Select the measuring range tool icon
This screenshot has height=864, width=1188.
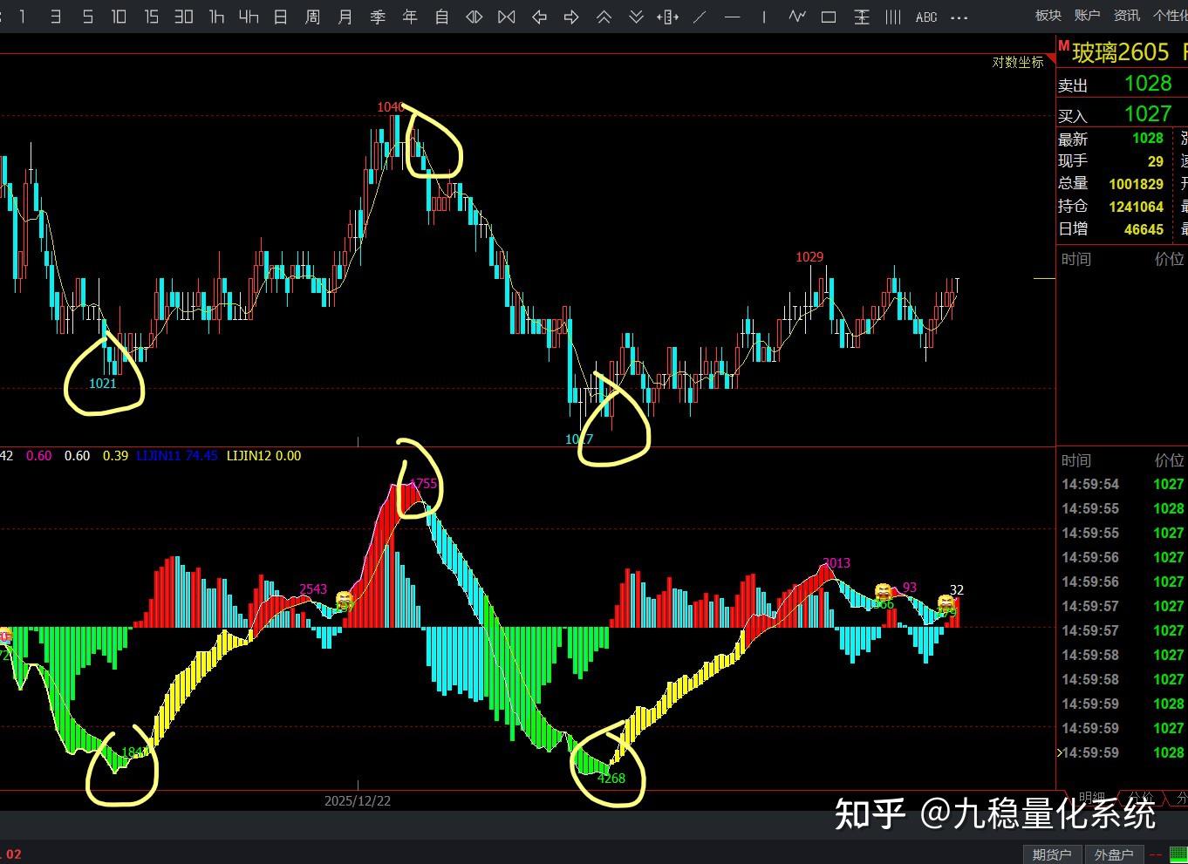[x=668, y=17]
